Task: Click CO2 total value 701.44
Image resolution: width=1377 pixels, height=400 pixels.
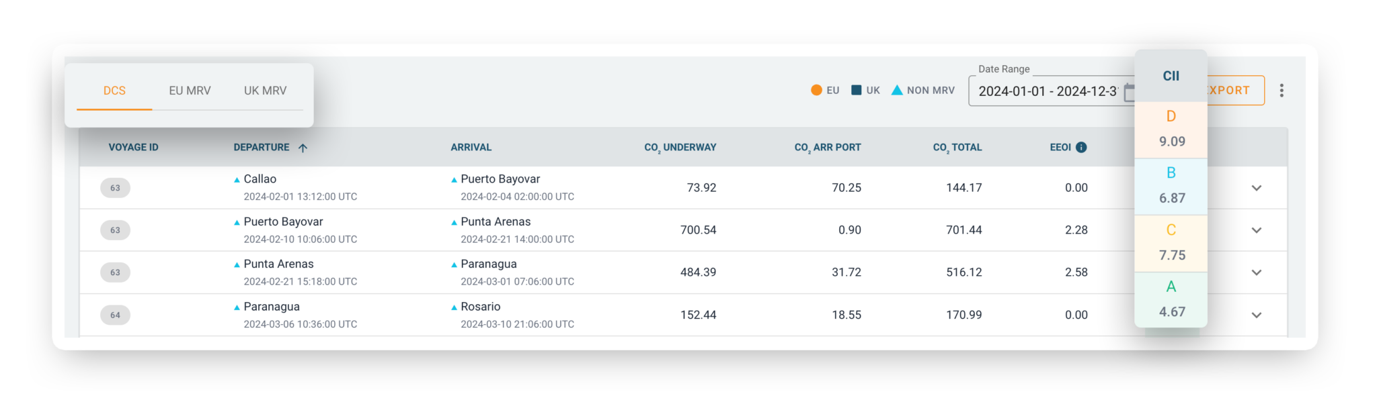Action: 963,230
